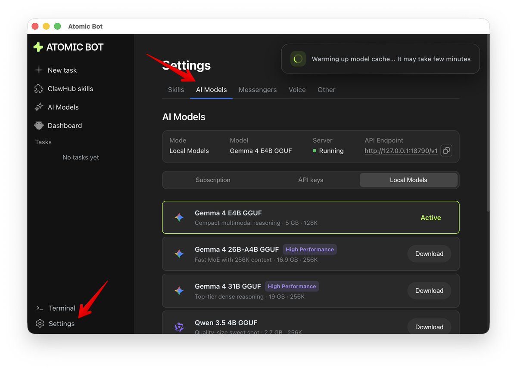Switch to the Messengers tab
The image size is (517, 370).
click(258, 90)
